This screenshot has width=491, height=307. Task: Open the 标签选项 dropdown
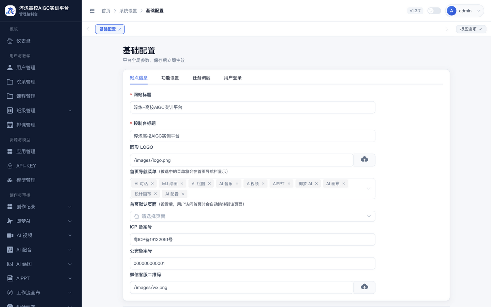coord(471,29)
